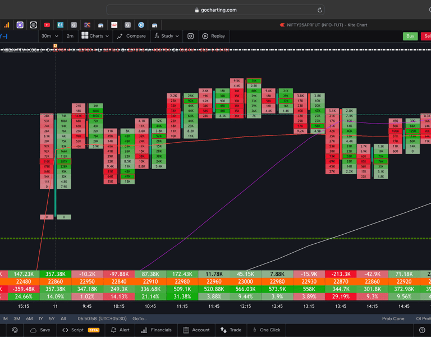Click the 12:15 time axis label
The width and height of the screenshot is (431, 337).
245,306
